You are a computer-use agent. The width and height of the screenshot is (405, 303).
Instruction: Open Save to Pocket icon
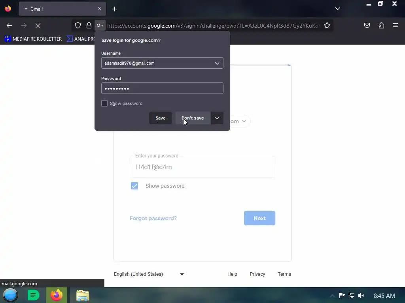pos(367,25)
